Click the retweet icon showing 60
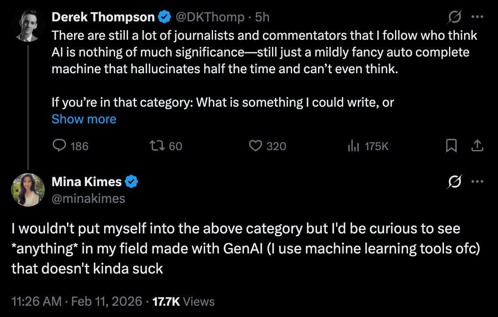 click(156, 146)
